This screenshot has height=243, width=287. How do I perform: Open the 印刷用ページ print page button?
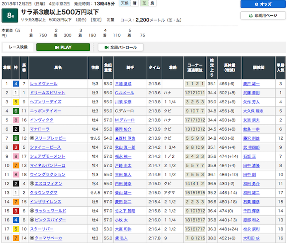coord(263,16)
